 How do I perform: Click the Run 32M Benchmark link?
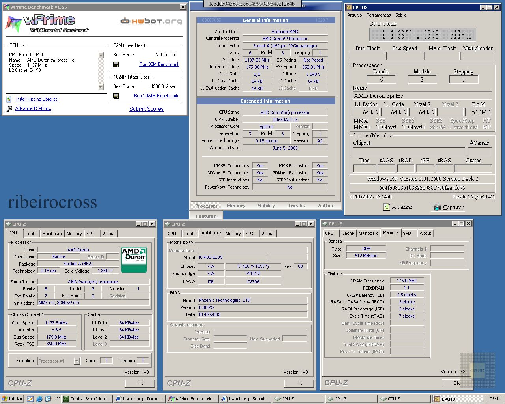[x=159, y=64]
